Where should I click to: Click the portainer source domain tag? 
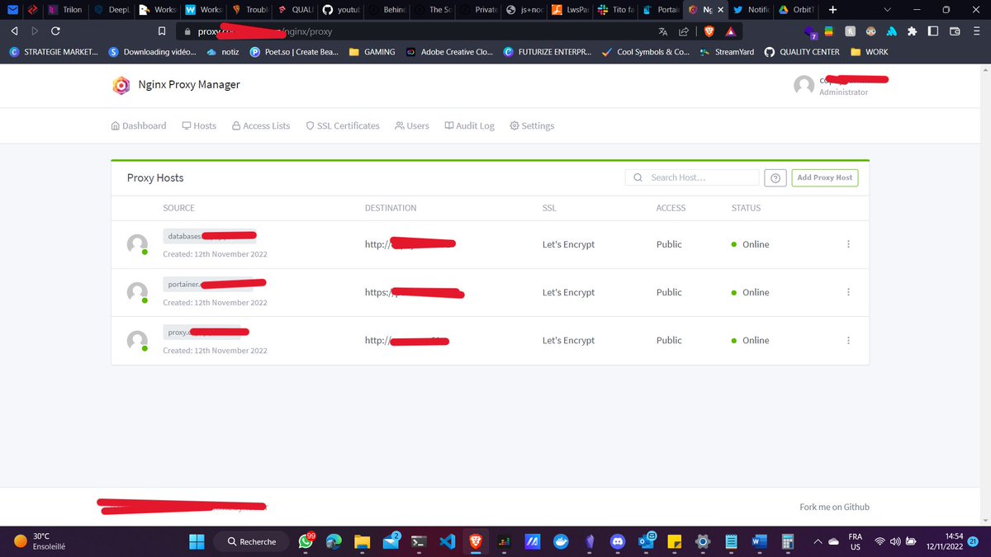(x=208, y=284)
